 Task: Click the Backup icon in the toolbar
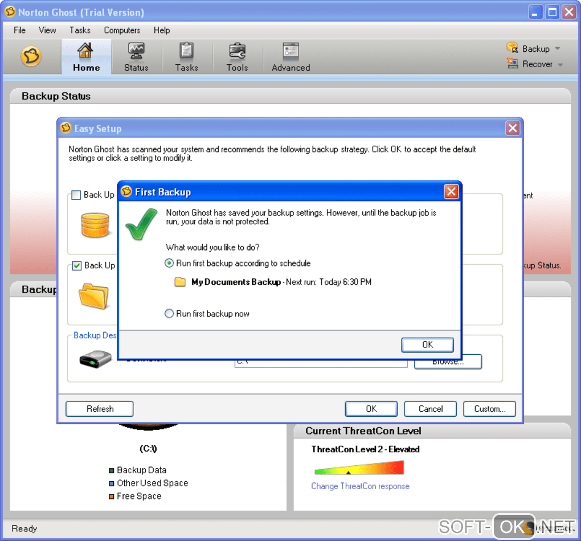click(513, 48)
